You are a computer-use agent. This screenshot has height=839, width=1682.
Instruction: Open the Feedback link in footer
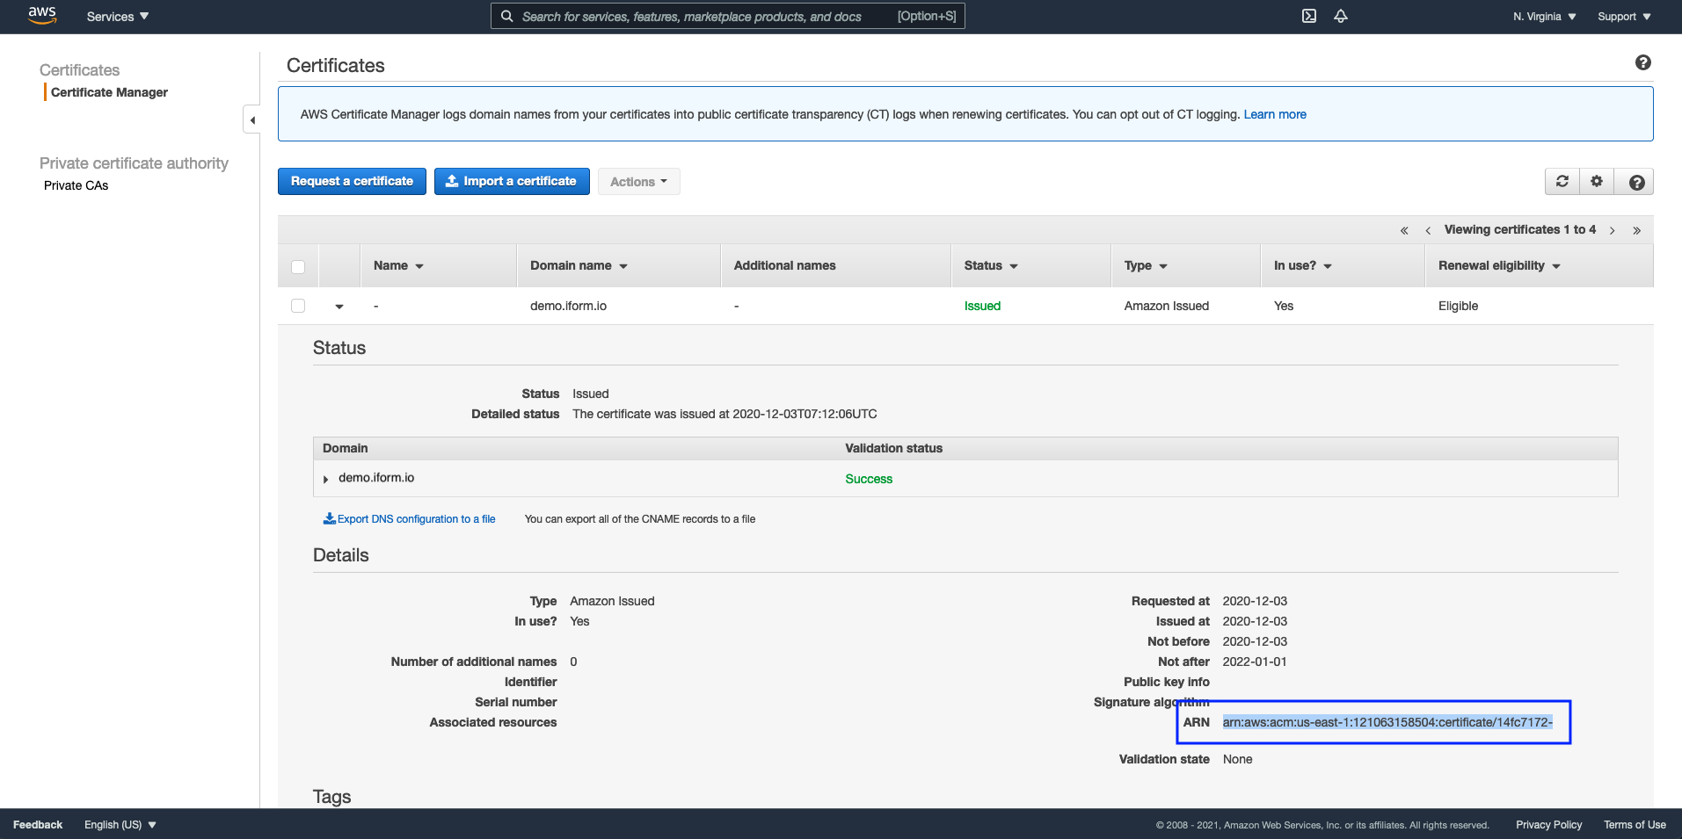click(38, 824)
